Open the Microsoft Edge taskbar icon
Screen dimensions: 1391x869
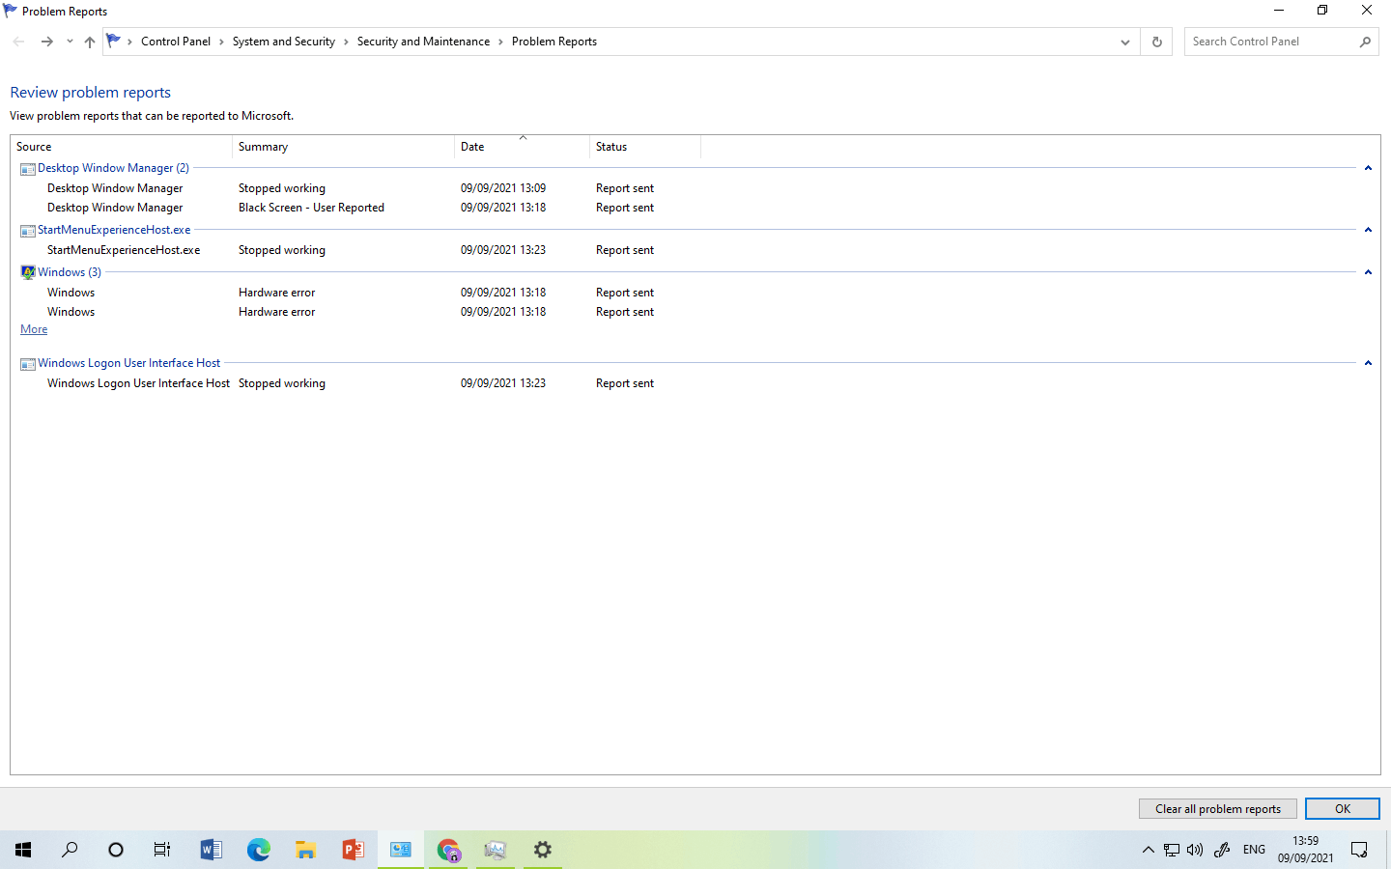[x=258, y=850]
